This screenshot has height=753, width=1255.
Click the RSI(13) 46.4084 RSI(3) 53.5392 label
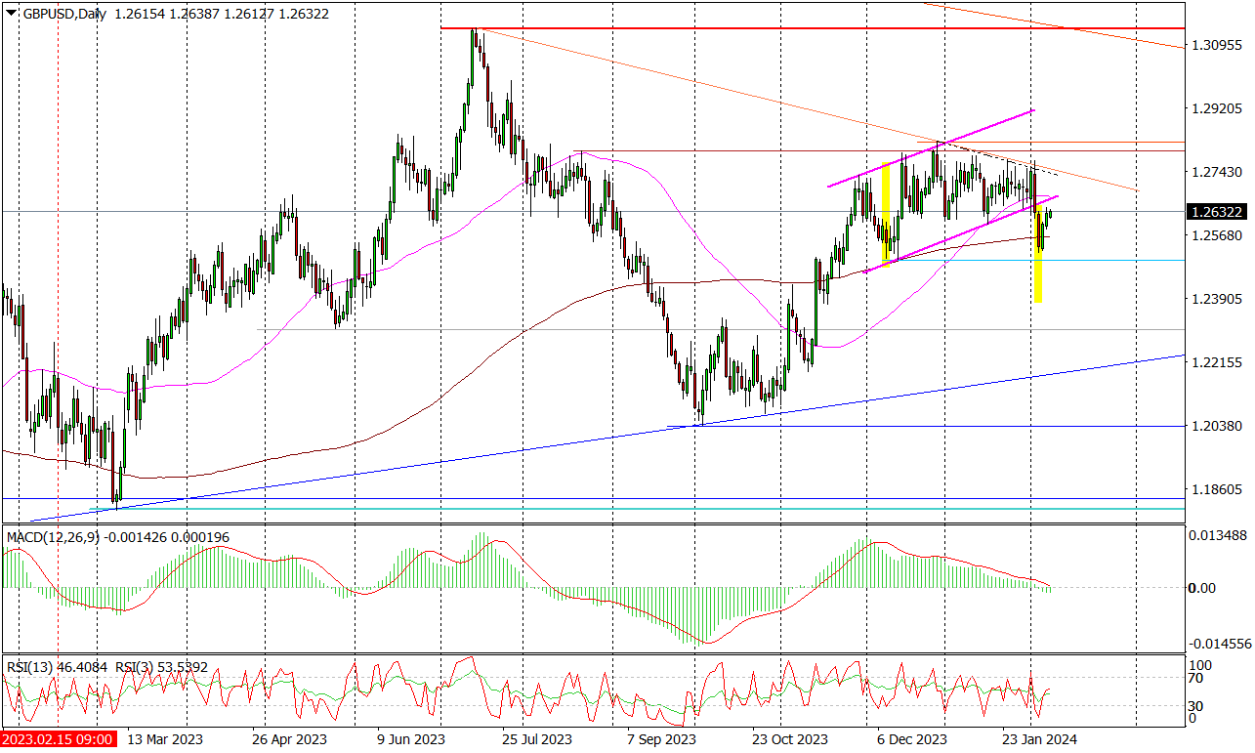(105, 667)
